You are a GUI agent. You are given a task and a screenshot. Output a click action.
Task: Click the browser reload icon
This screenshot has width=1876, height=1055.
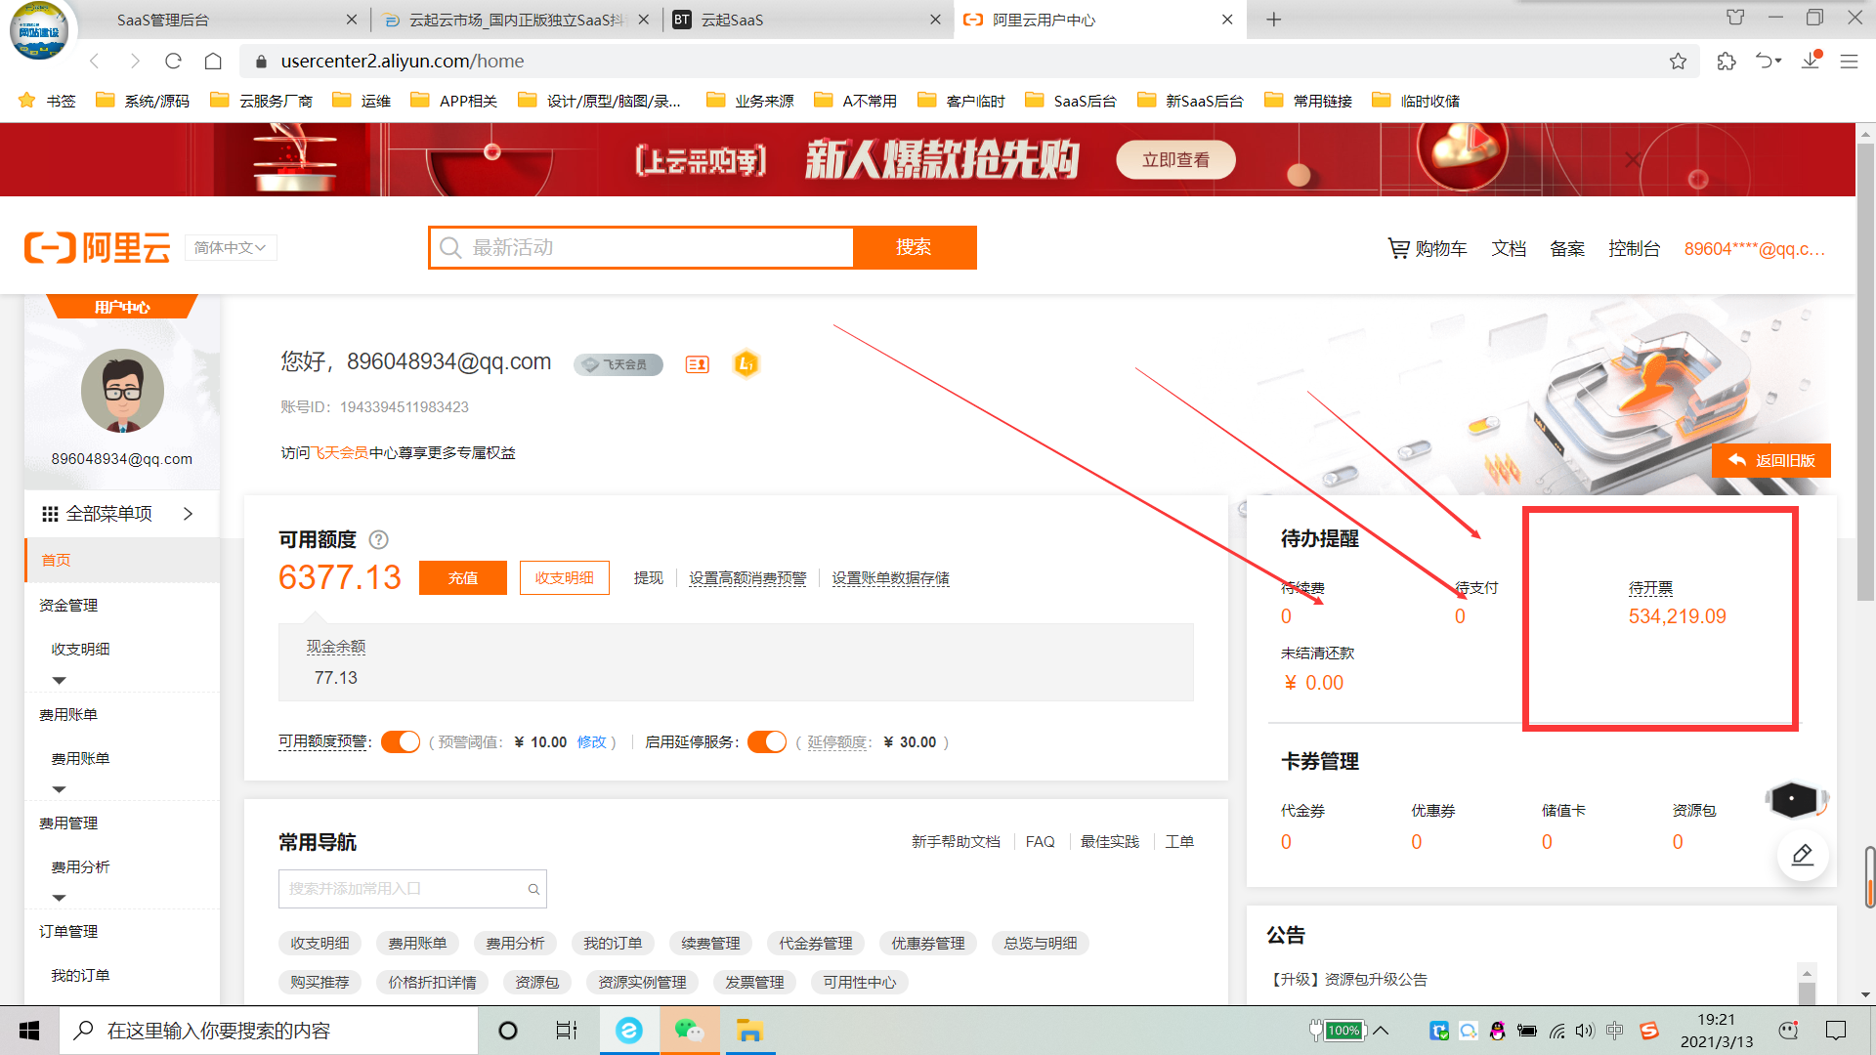173,61
